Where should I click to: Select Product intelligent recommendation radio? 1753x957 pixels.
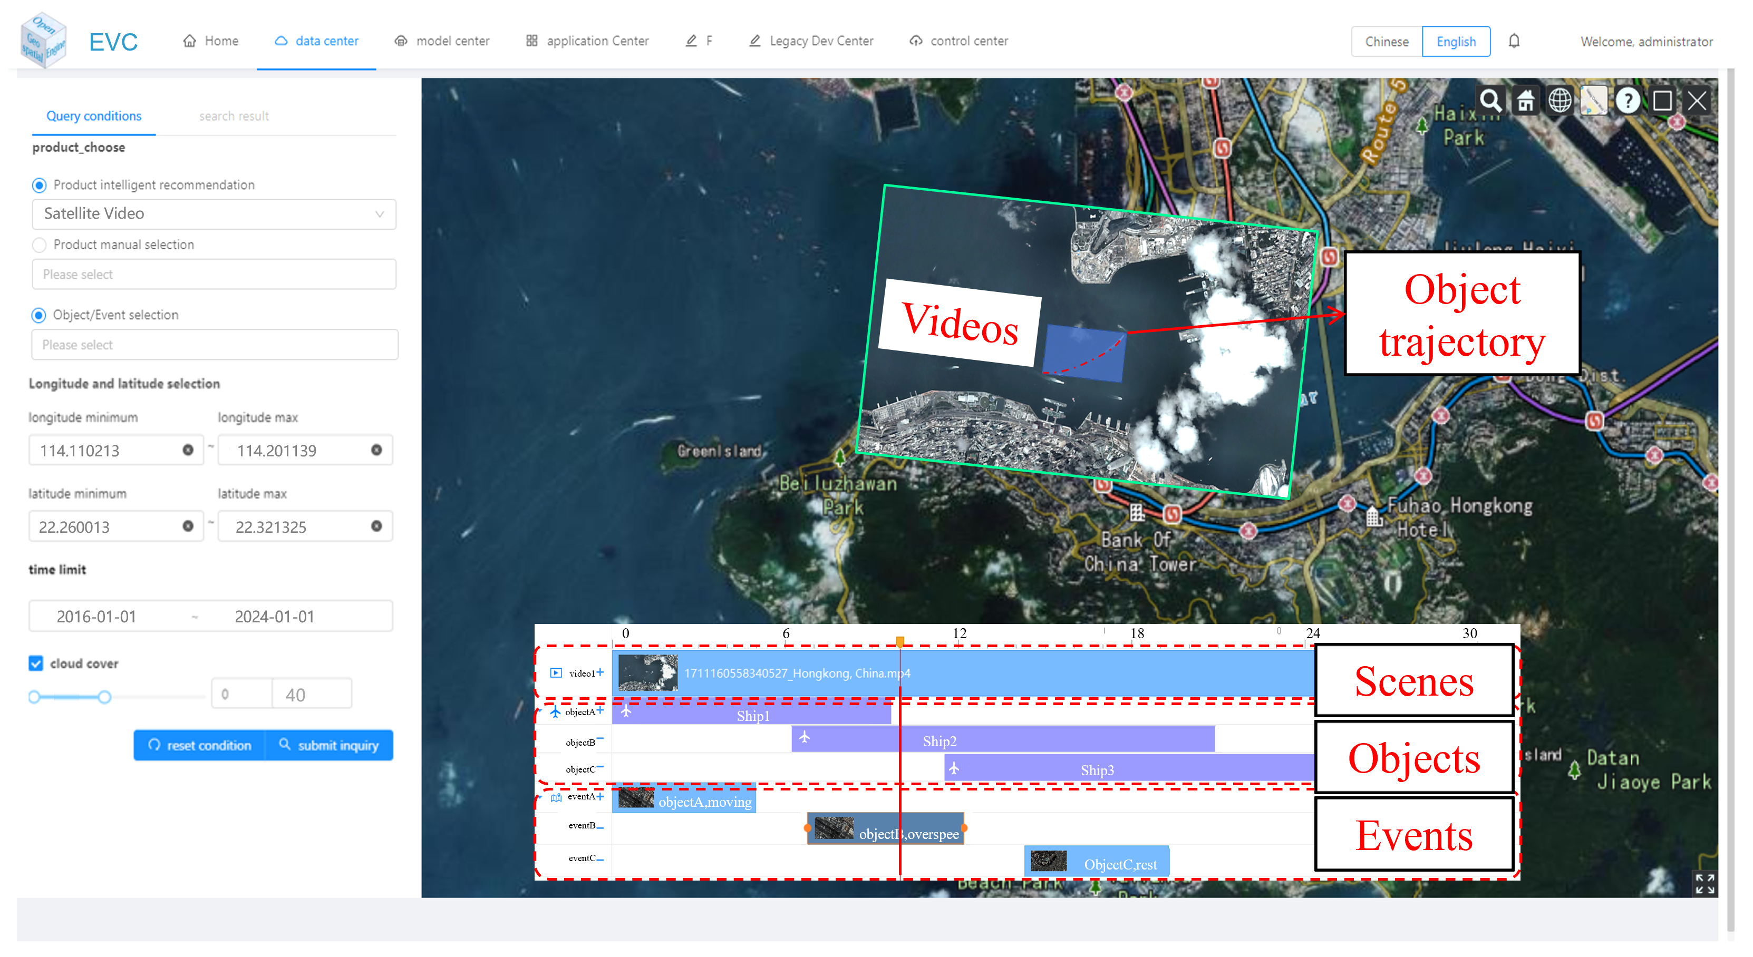[40, 185]
